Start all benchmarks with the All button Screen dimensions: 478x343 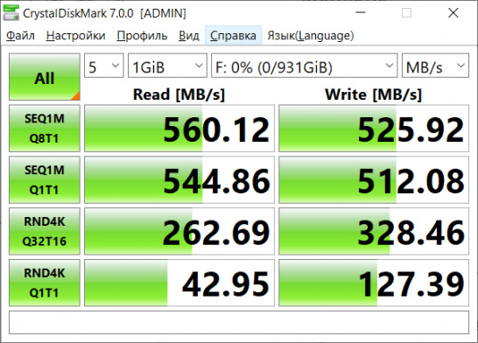(45, 77)
